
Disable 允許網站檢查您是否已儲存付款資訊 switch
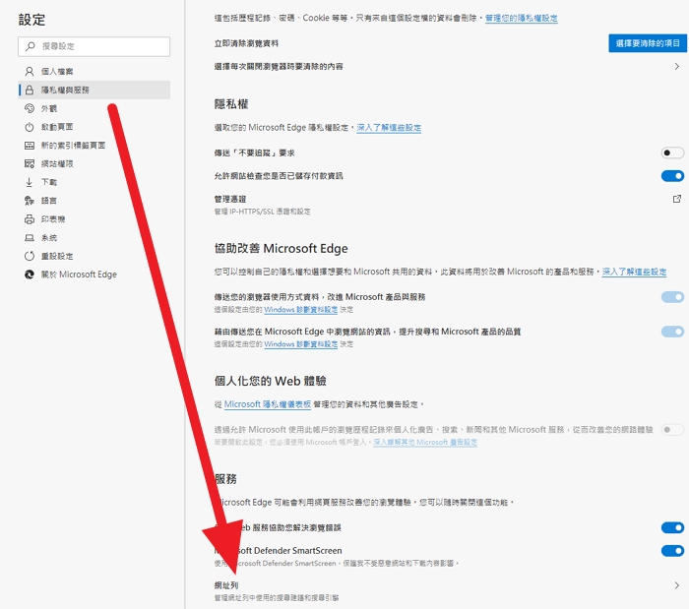672,176
